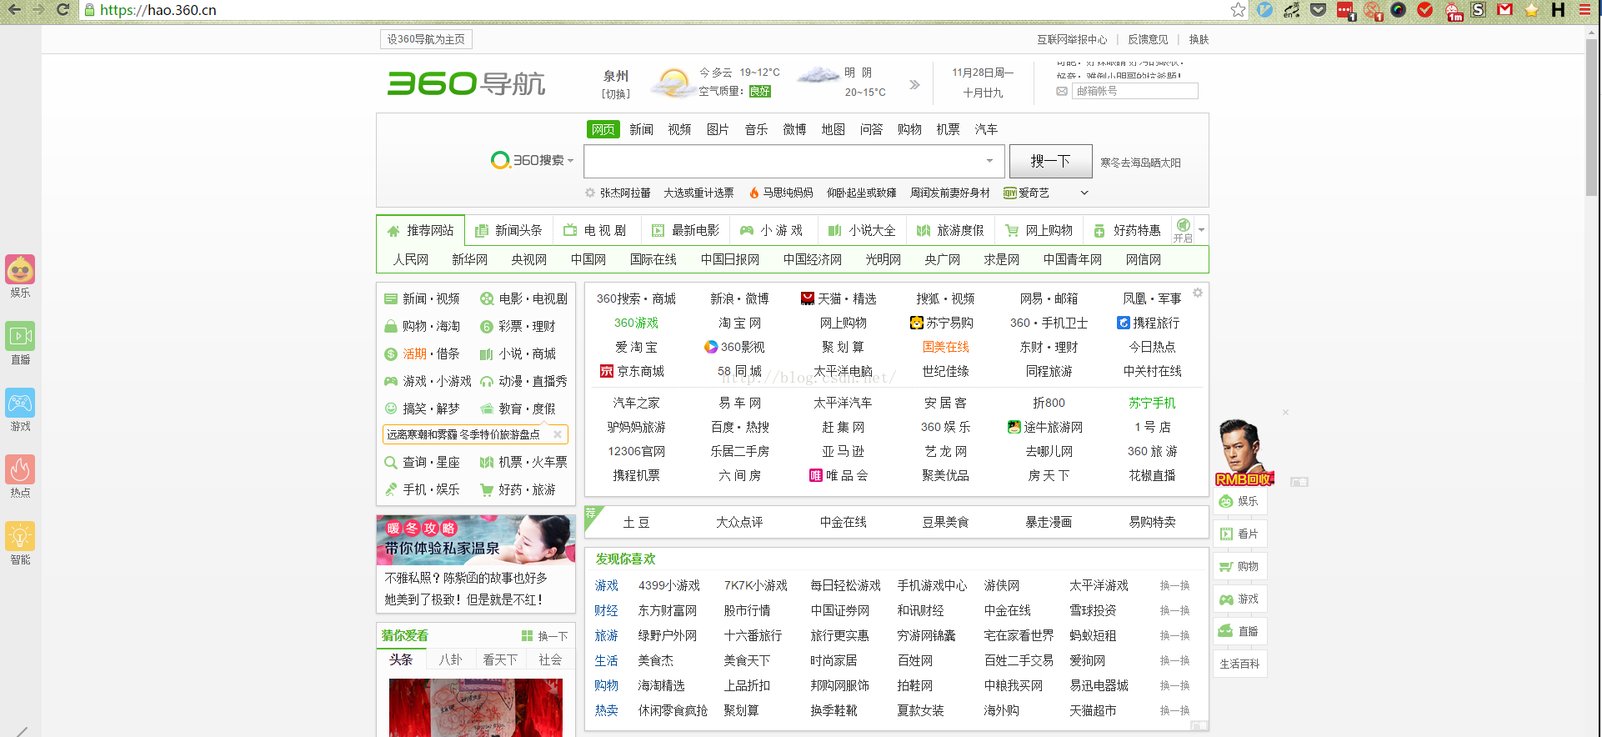
Task: Select 八卦 tab in 猜你爱看
Action: pos(450,659)
